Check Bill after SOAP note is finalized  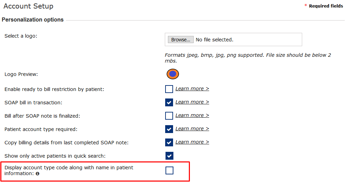point(169,116)
